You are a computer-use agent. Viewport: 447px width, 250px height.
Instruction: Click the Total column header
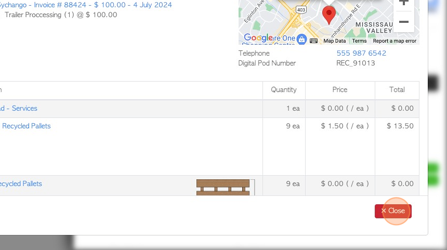coord(397,89)
